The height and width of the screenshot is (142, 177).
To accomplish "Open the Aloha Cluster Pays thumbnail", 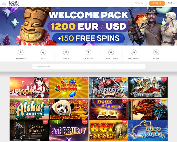I will click(x=29, y=109).
